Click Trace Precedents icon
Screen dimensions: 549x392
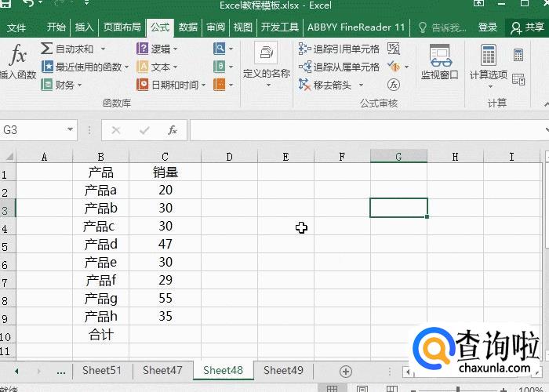[304, 49]
